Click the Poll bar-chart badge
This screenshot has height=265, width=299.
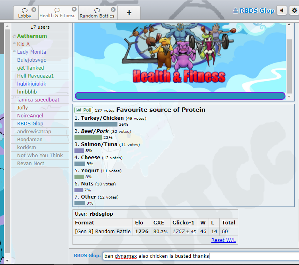coord(84,110)
